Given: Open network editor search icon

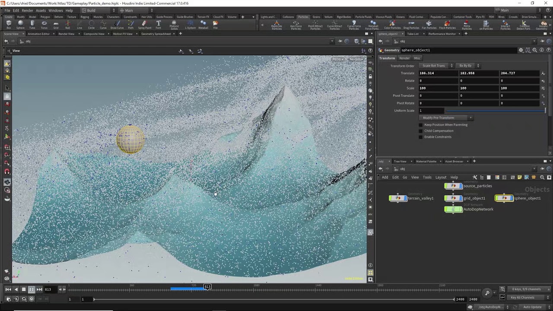Looking at the screenshot, I should coord(542,177).
